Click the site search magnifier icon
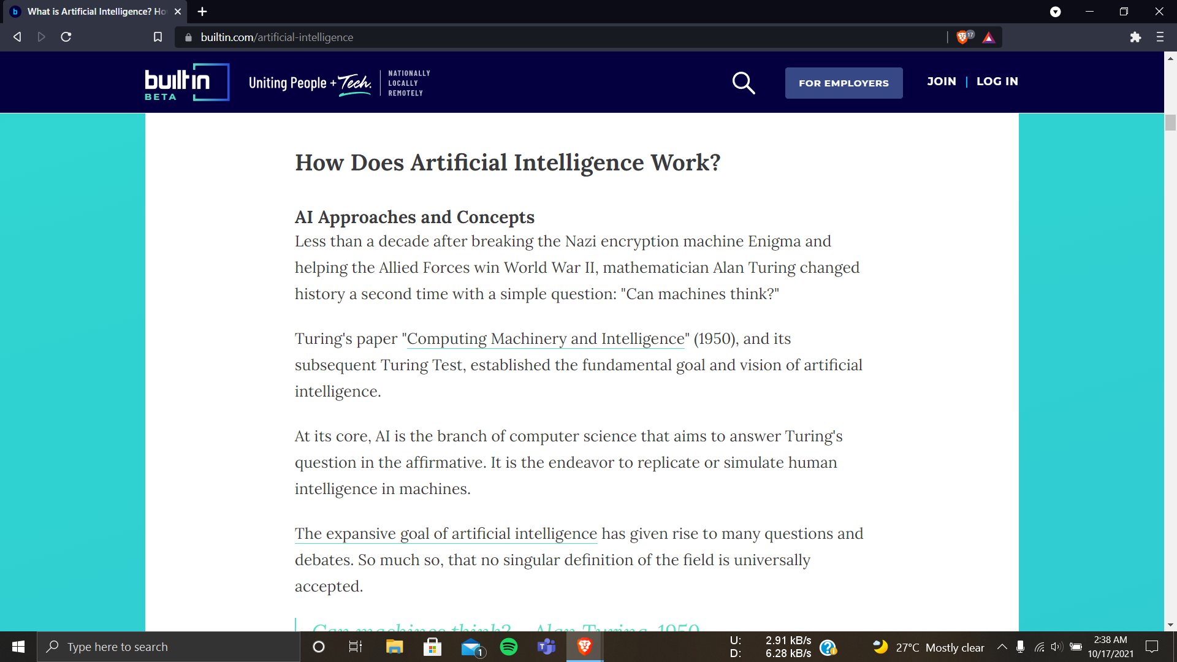The height and width of the screenshot is (662, 1177). click(743, 83)
